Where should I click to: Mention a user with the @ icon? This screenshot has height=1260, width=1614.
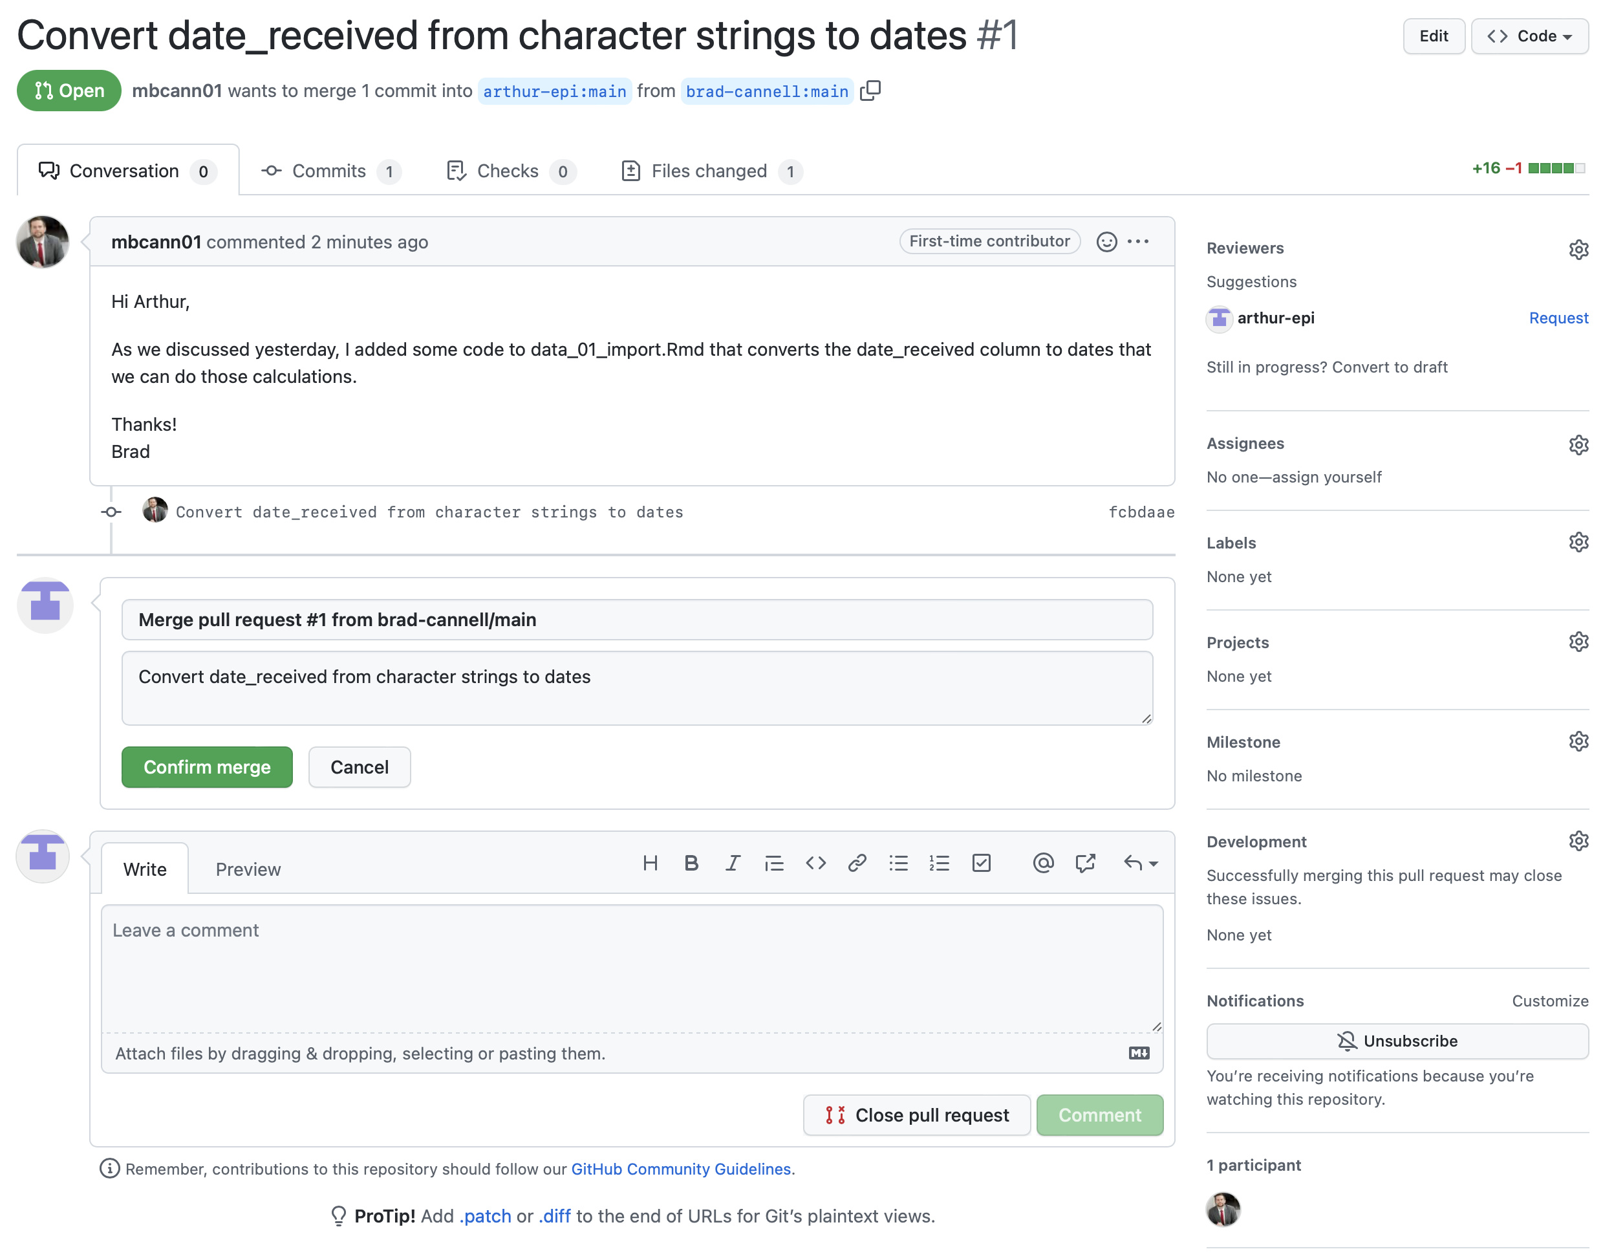1043,863
